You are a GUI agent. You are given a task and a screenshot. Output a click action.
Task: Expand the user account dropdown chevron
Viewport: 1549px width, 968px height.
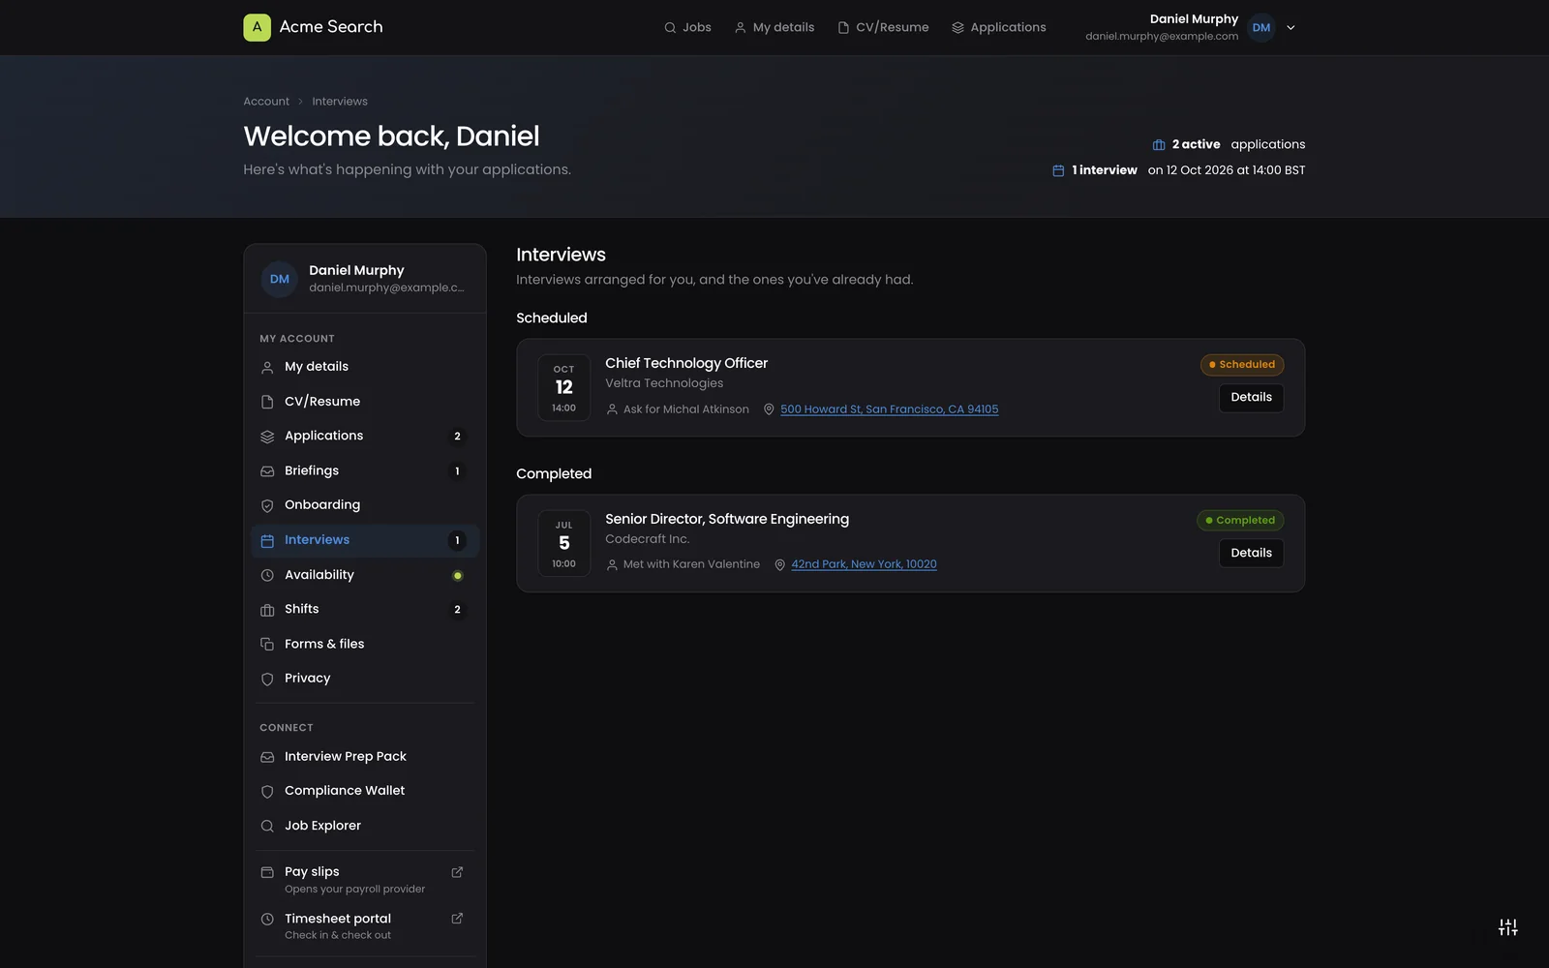click(1291, 28)
